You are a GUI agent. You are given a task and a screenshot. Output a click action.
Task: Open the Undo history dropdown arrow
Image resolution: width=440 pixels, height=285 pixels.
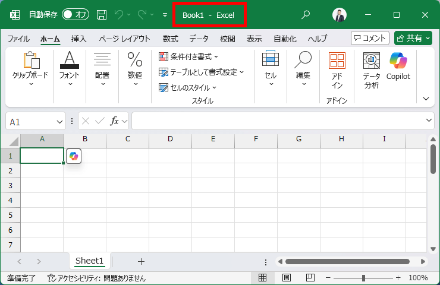[129, 15]
